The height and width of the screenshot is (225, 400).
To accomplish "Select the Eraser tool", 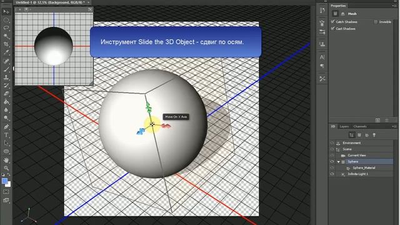I will pyautogui.click(x=6, y=93).
